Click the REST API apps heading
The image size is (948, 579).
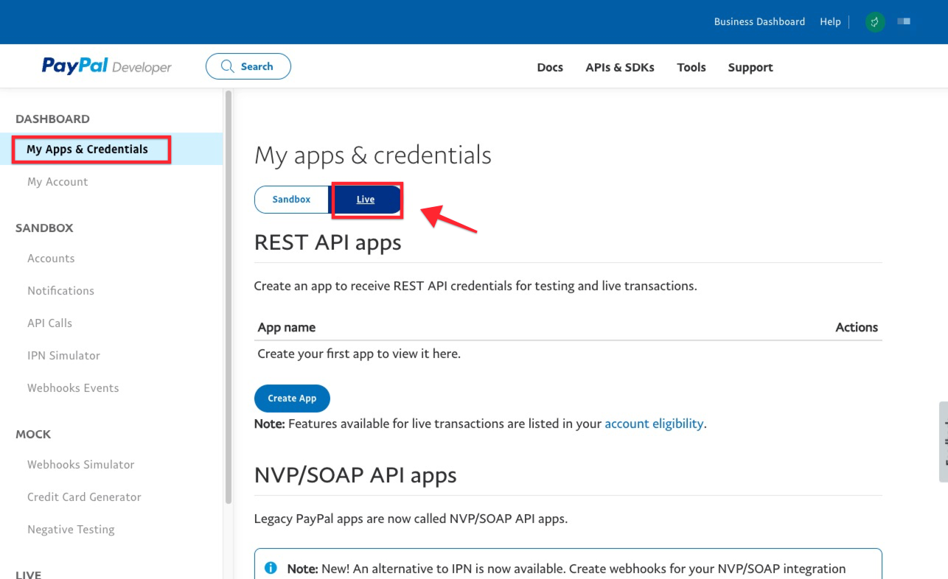(327, 242)
